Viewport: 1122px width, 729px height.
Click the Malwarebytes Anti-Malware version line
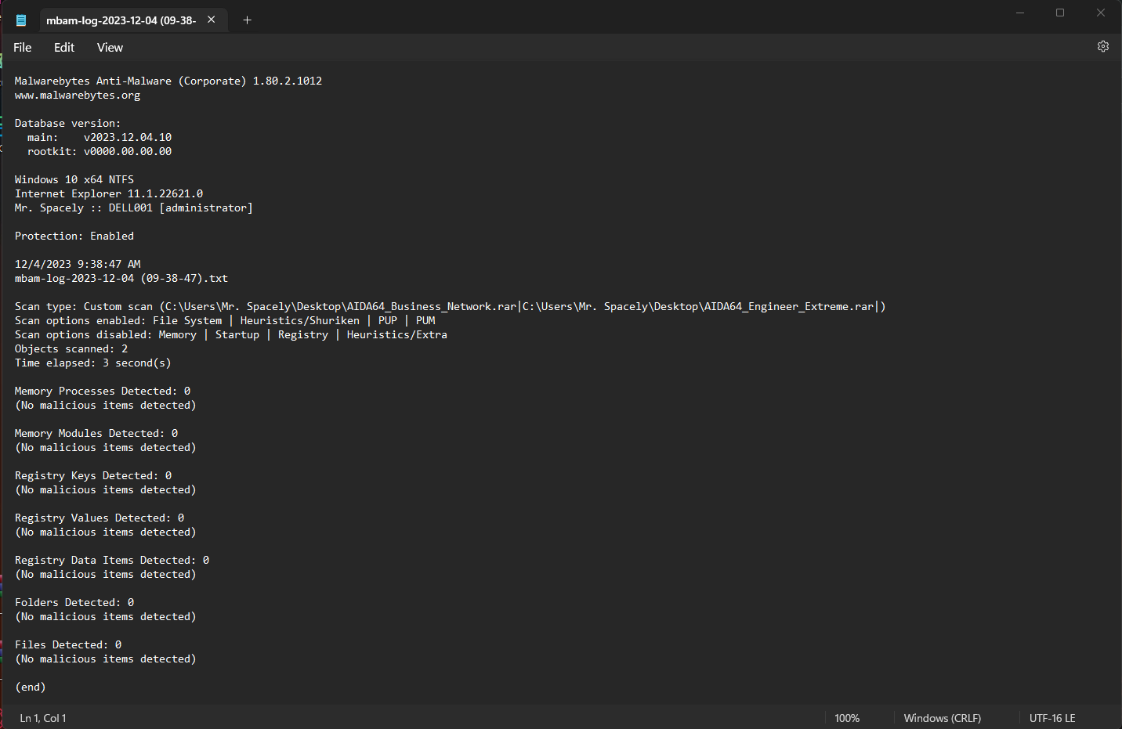pyautogui.click(x=168, y=81)
